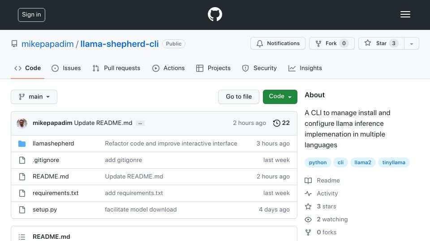
Task: Click the file icon next to .gitignore
Action: 22,160
